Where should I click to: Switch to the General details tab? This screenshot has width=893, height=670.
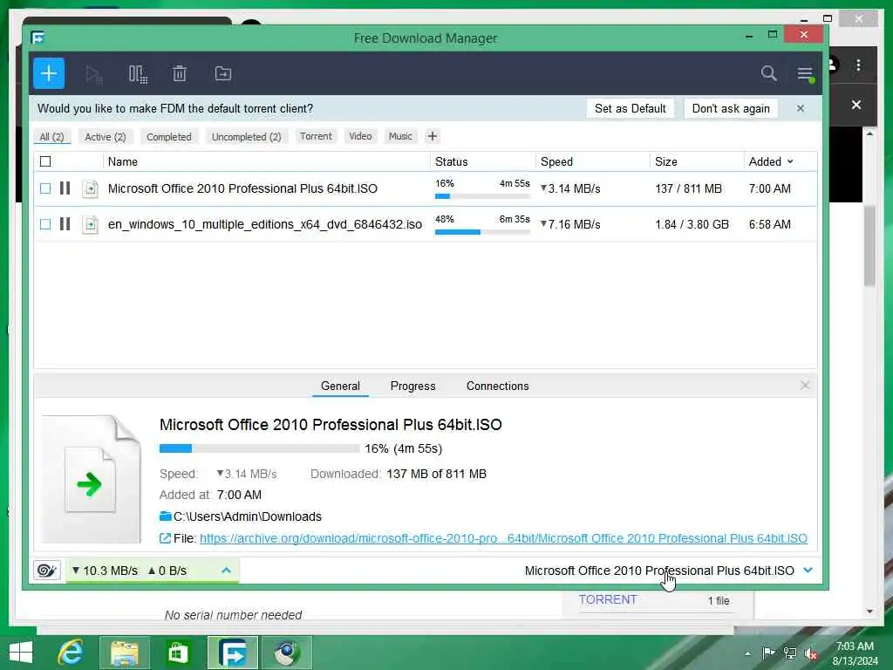point(340,386)
